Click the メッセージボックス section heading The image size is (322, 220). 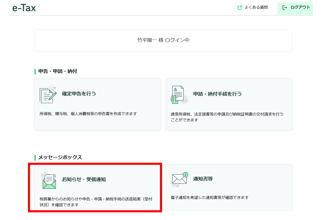[60, 157]
